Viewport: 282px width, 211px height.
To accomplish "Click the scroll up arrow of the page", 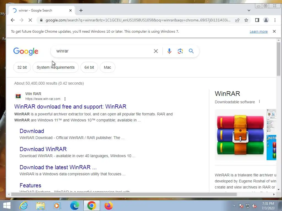I will (278, 40).
